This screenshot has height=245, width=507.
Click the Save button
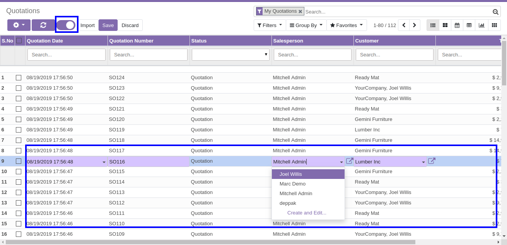(108, 25)
